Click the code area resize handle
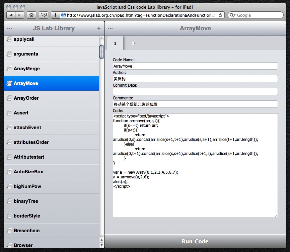This screenshot has width=290, height=252. pos(276,216)
